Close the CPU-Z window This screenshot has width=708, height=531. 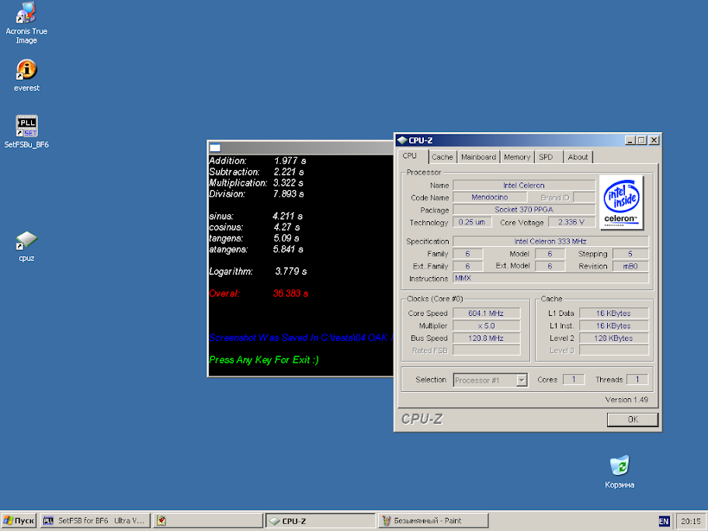pyautogui.click(x=654, y=141)
